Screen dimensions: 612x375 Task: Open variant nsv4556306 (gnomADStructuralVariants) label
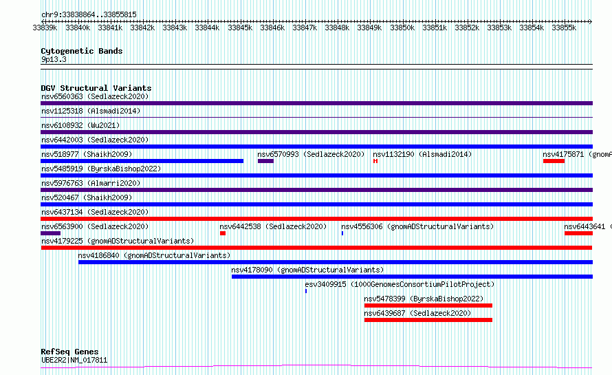coord(417,226)
